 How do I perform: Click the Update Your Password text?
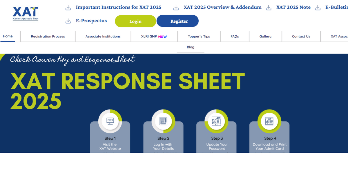click(217, 147)
